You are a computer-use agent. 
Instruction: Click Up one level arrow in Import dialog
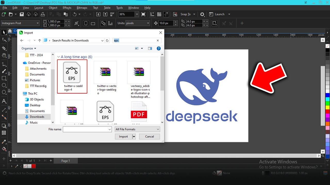pyautogui.click(x=39, y=41)
